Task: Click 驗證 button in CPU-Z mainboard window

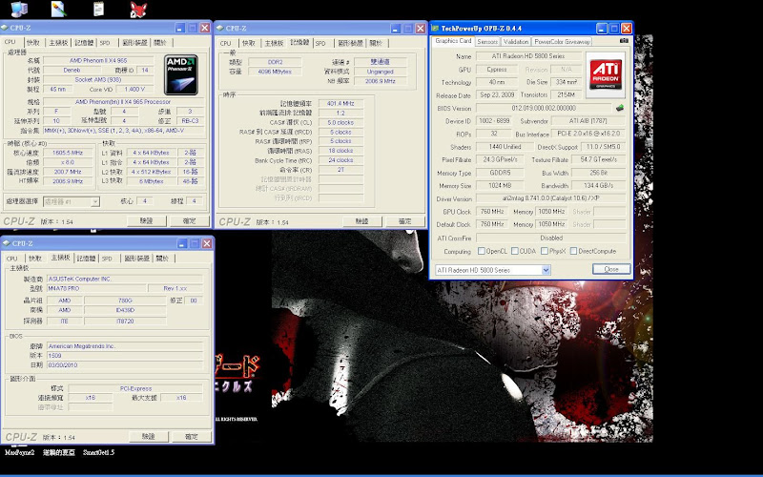Action: [x=149, y=437]
